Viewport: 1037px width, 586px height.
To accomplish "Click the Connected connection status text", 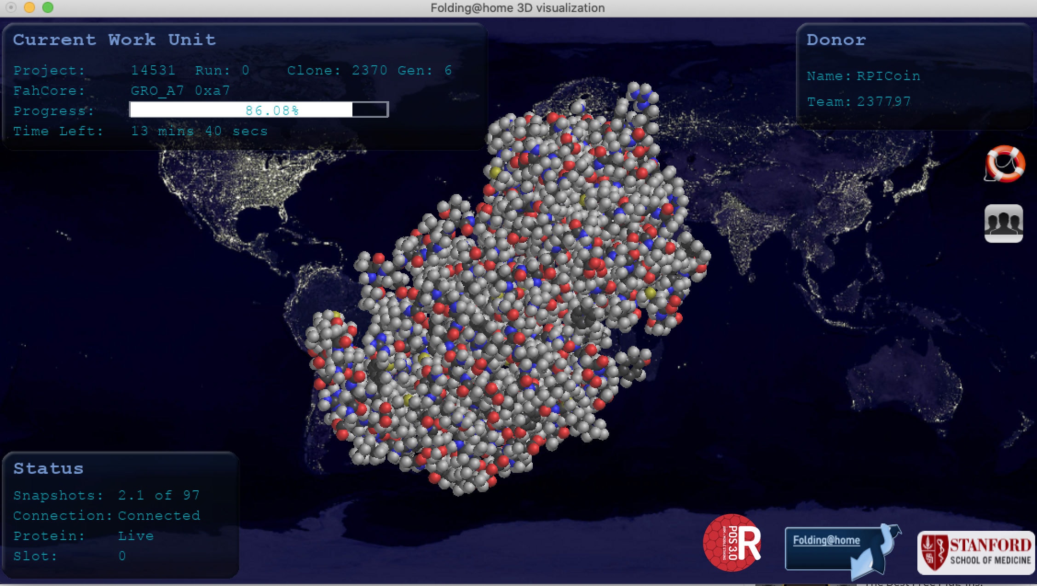I will pyautogui.click(x=159, y=516).
